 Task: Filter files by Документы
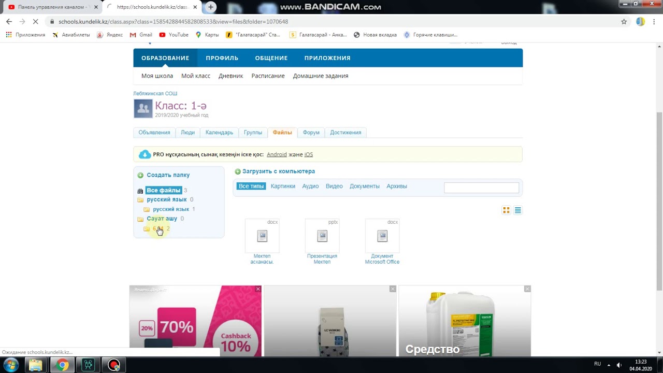pos(365,186)
